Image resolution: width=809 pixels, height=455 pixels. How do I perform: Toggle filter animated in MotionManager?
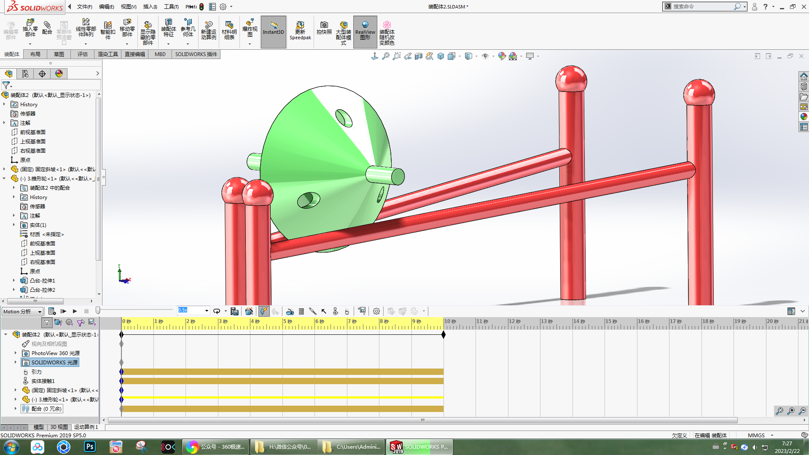[58, 323]
